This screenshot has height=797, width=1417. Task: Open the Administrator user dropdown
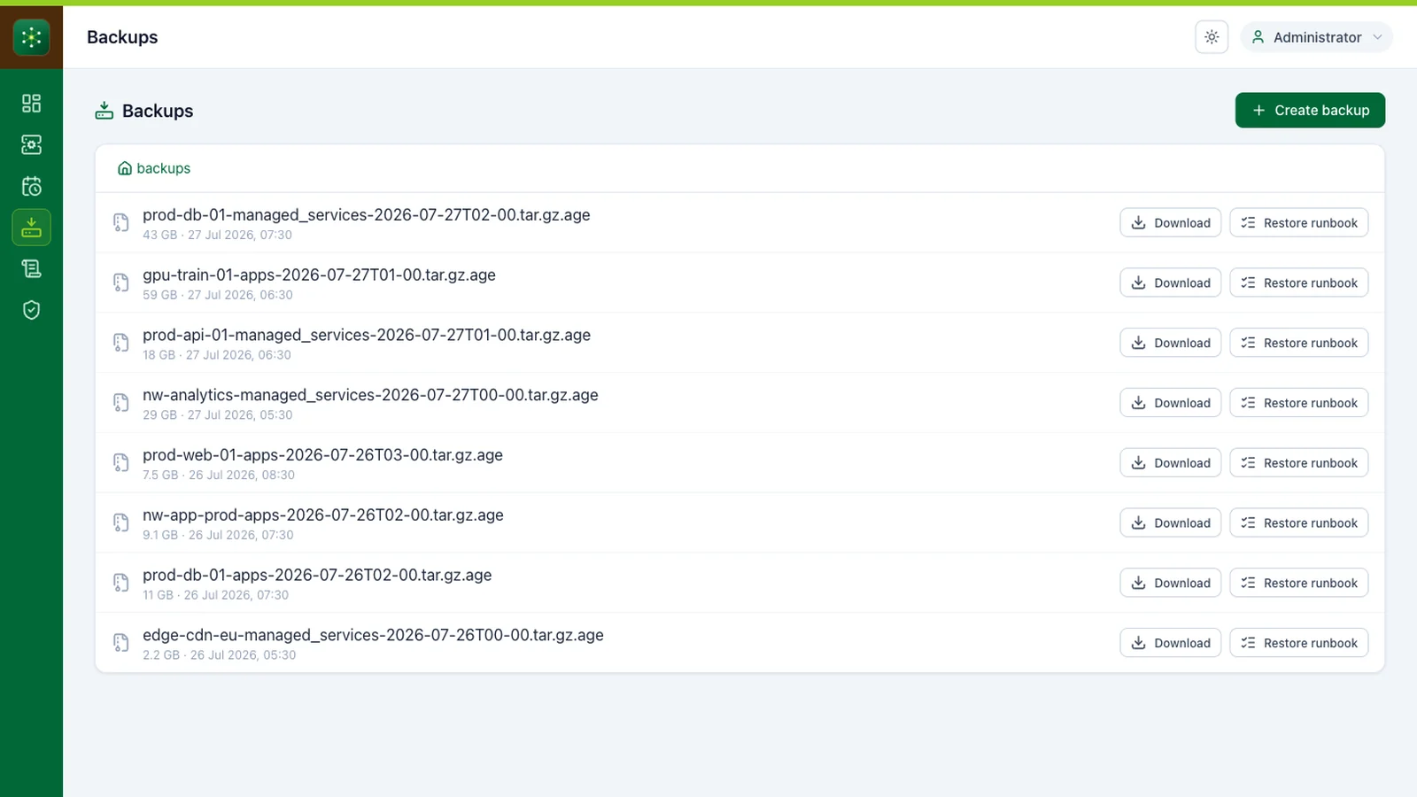[1317, 37]
